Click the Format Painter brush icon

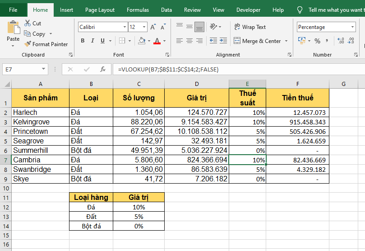28,44
